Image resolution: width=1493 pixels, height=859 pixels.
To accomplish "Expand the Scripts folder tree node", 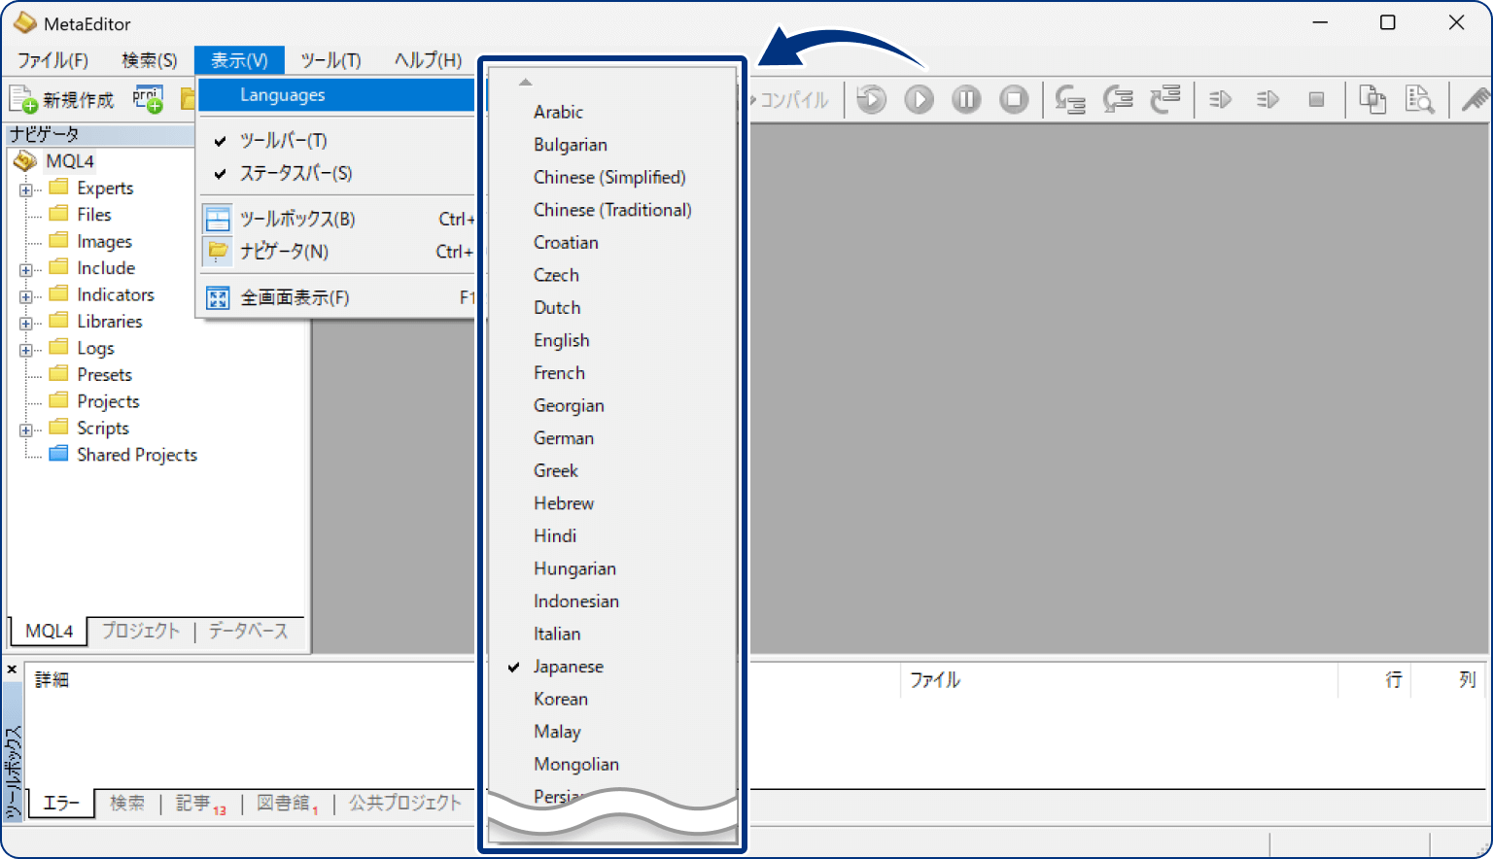I will point(26,429).
